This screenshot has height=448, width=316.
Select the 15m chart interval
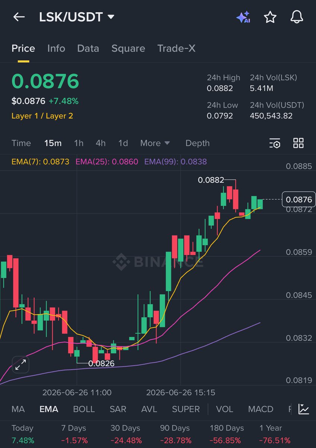coord(53,143)
